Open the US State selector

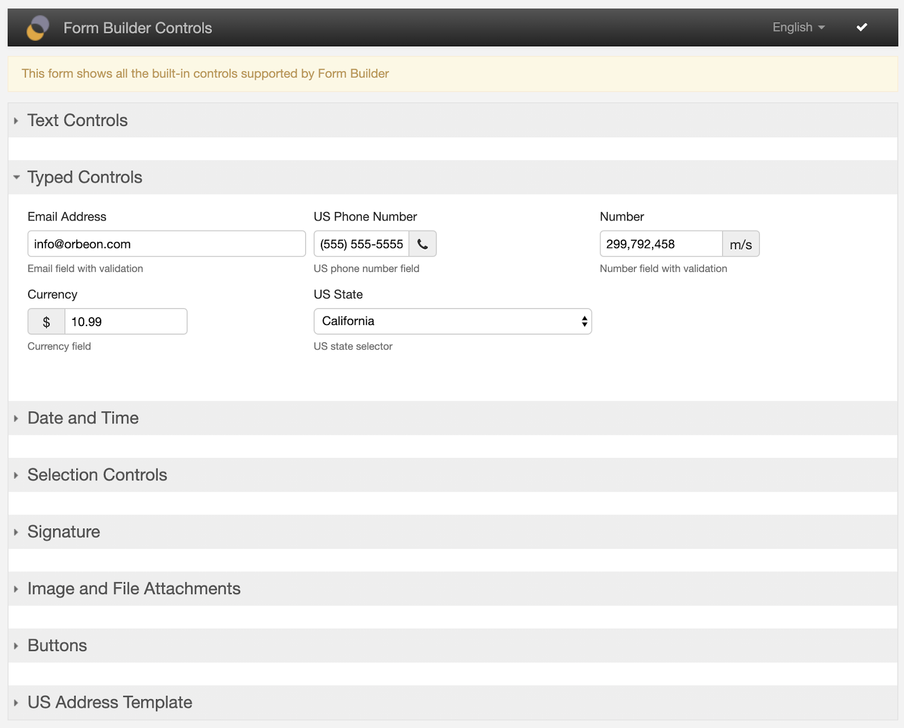coord(452,321)
